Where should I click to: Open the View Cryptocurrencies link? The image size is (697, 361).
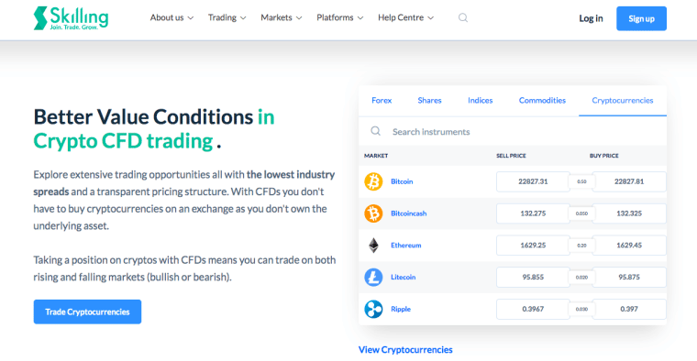405,350
